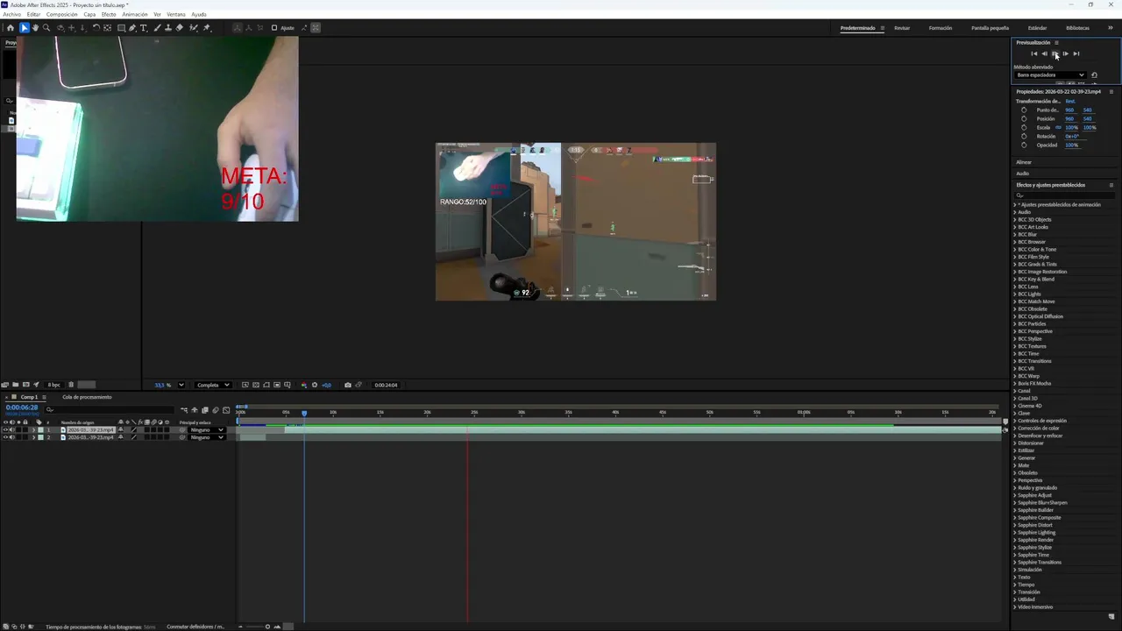Open the Barra espaciadora shortcut dropdown
Viewport: 1122px width, 631px height.
coord(1050,75)
